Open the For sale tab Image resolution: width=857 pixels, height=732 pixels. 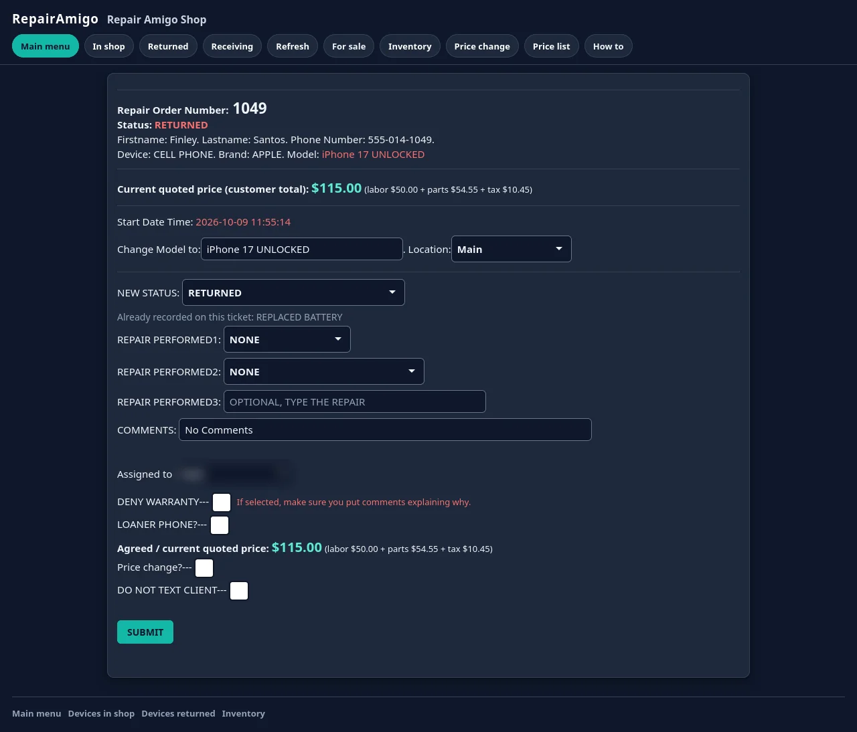point(349,46)
